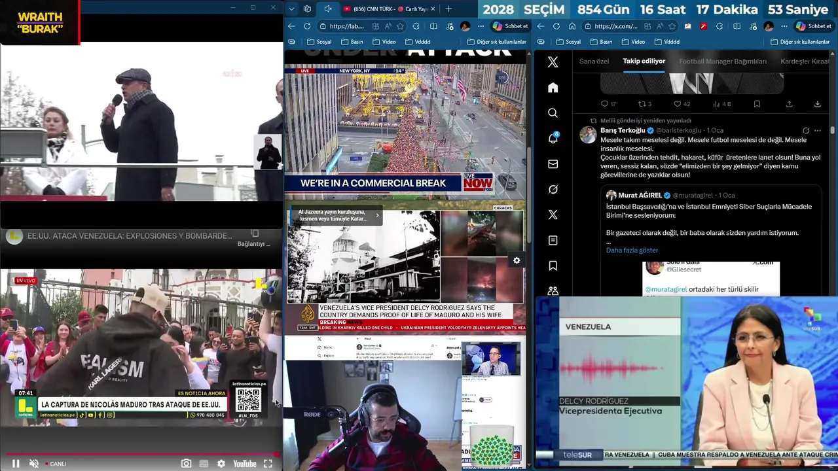Viewport: 838px width, 471px height.
Task: Enter fullscreen in the YouTube player
Action: click(268, 463)
